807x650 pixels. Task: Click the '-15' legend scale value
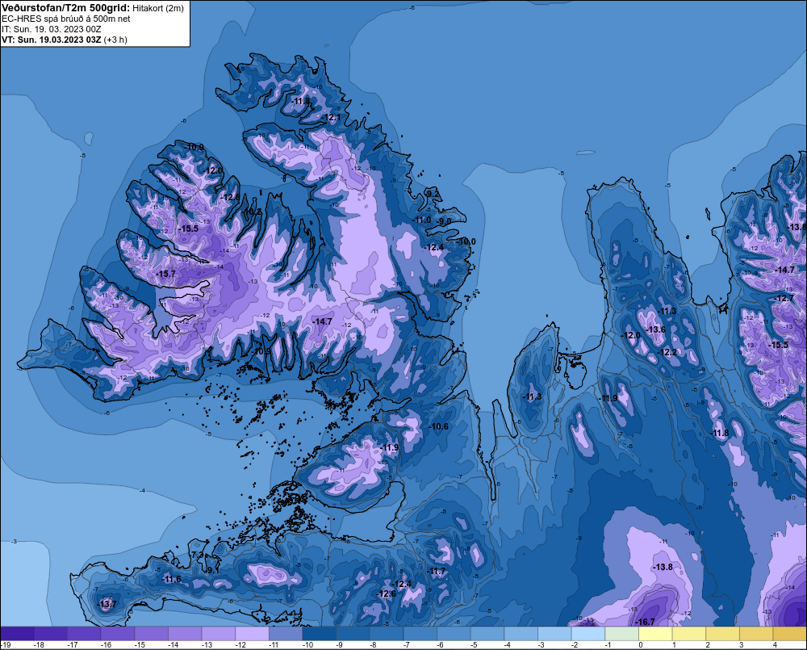pyautogui.click(x=140, y=645)
